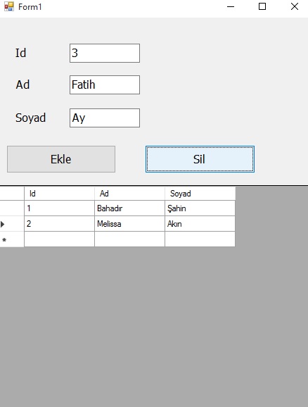
Task: Select row header with current-row arrow
Action: (12, 224)
